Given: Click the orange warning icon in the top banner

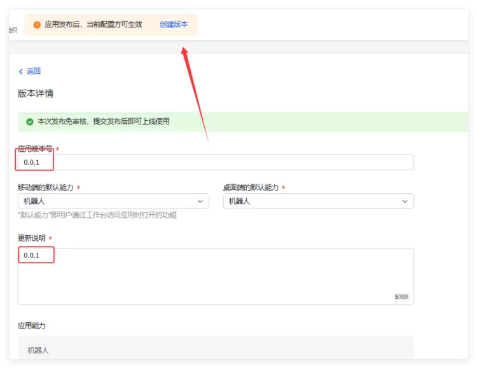Looking at the screenshot, I should pos(37,25).
